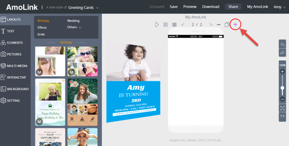Viewport: 289px width, 146px height.
Task: Click the AmoLink logo
Action: point(22,7)
